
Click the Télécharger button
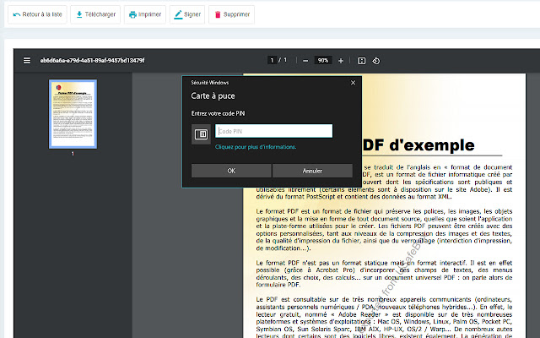95,14
